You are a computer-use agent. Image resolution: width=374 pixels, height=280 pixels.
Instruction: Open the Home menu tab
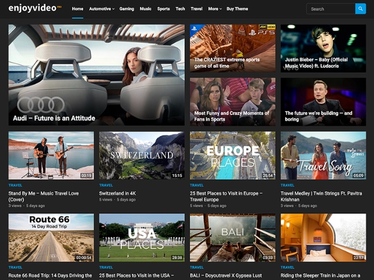(x=77, y=9)
